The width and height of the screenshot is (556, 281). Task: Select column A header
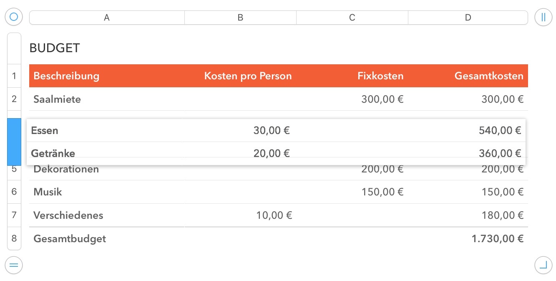point(107,18)
